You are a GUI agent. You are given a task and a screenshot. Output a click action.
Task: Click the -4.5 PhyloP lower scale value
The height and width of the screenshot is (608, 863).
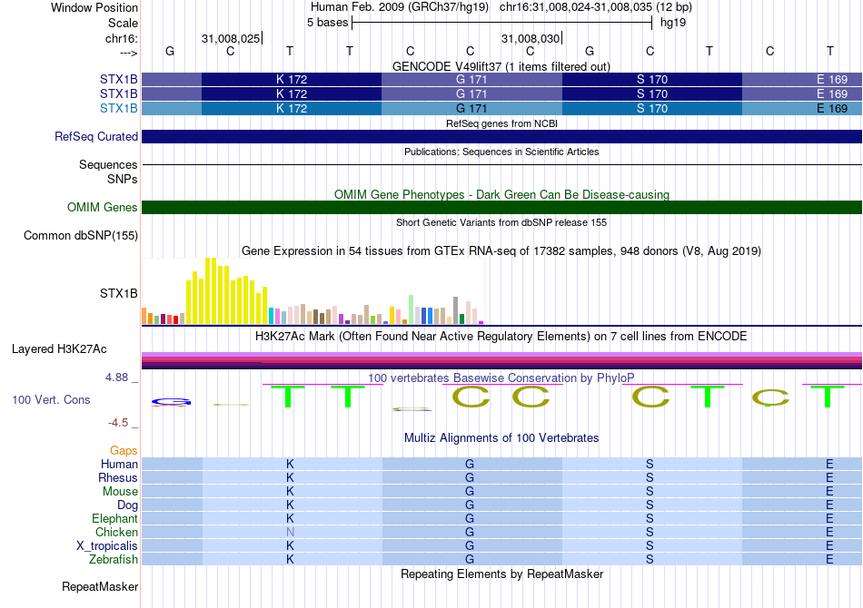118,423
